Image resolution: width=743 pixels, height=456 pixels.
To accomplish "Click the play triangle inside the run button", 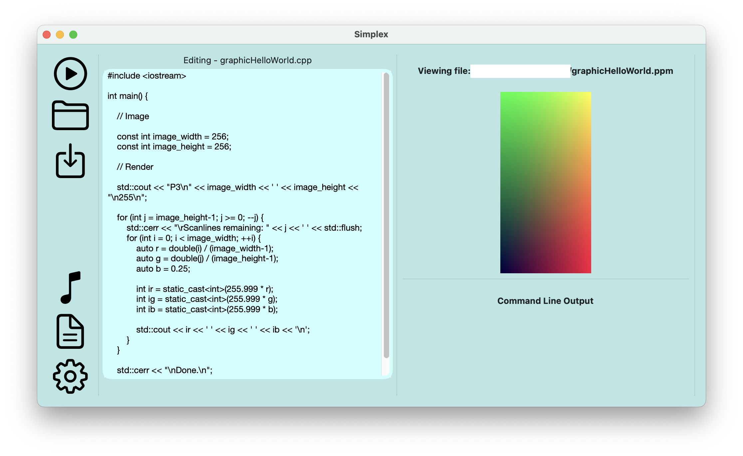I will pyautogui.click(x=71, y=74).
